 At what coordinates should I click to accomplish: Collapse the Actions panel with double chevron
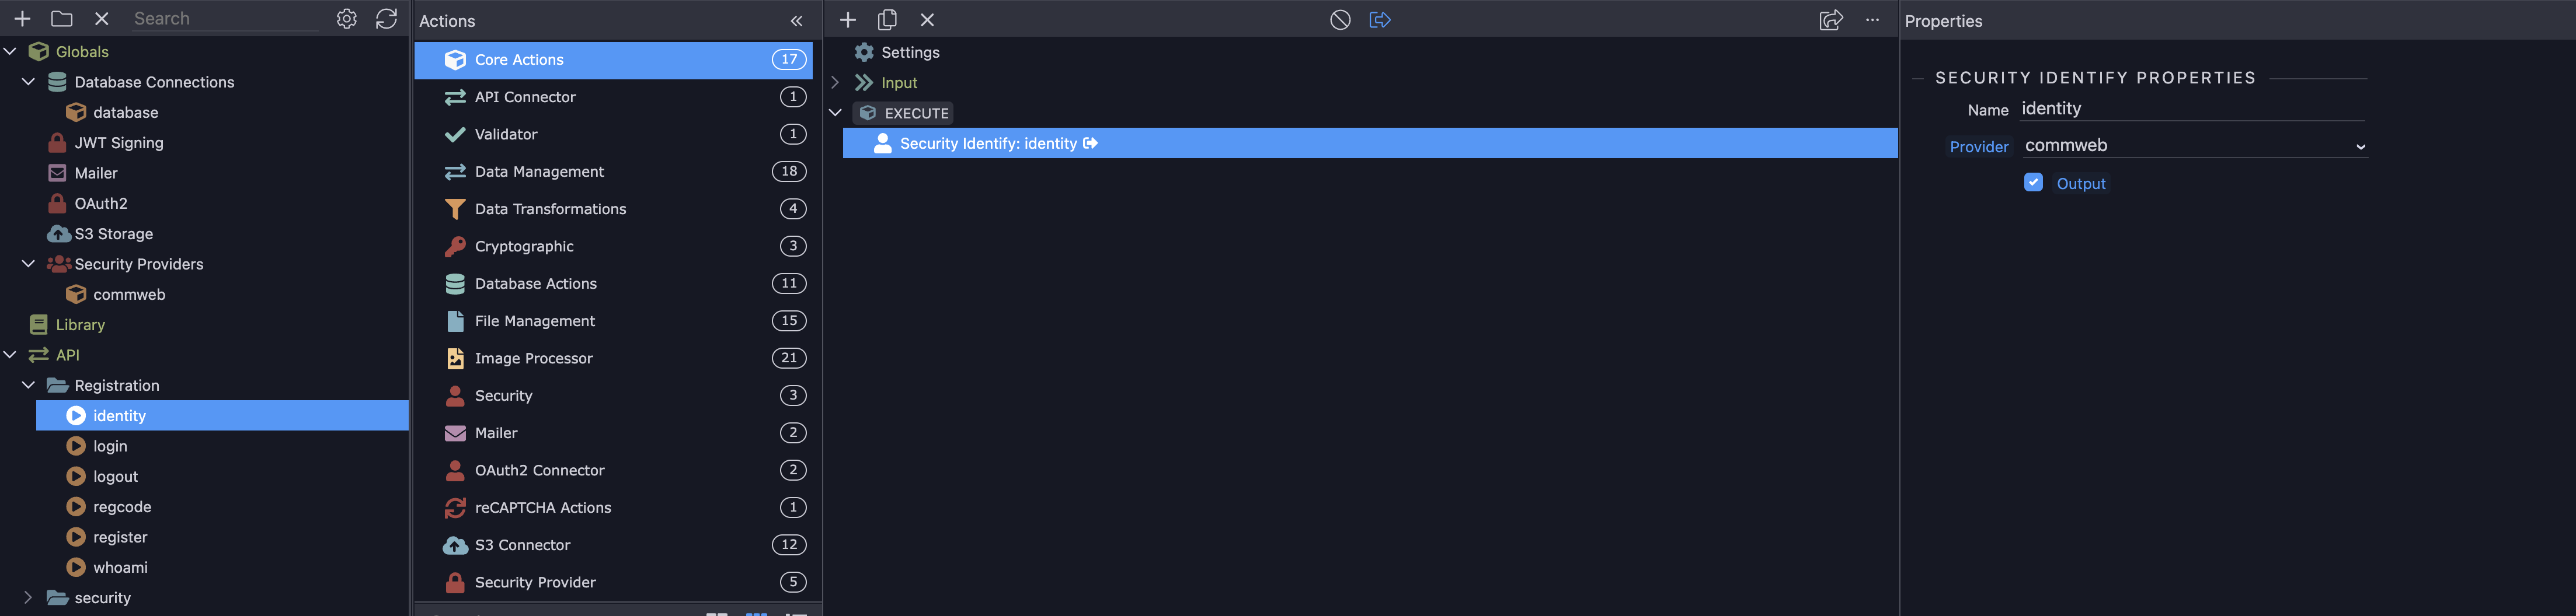[x=796, y=21]
